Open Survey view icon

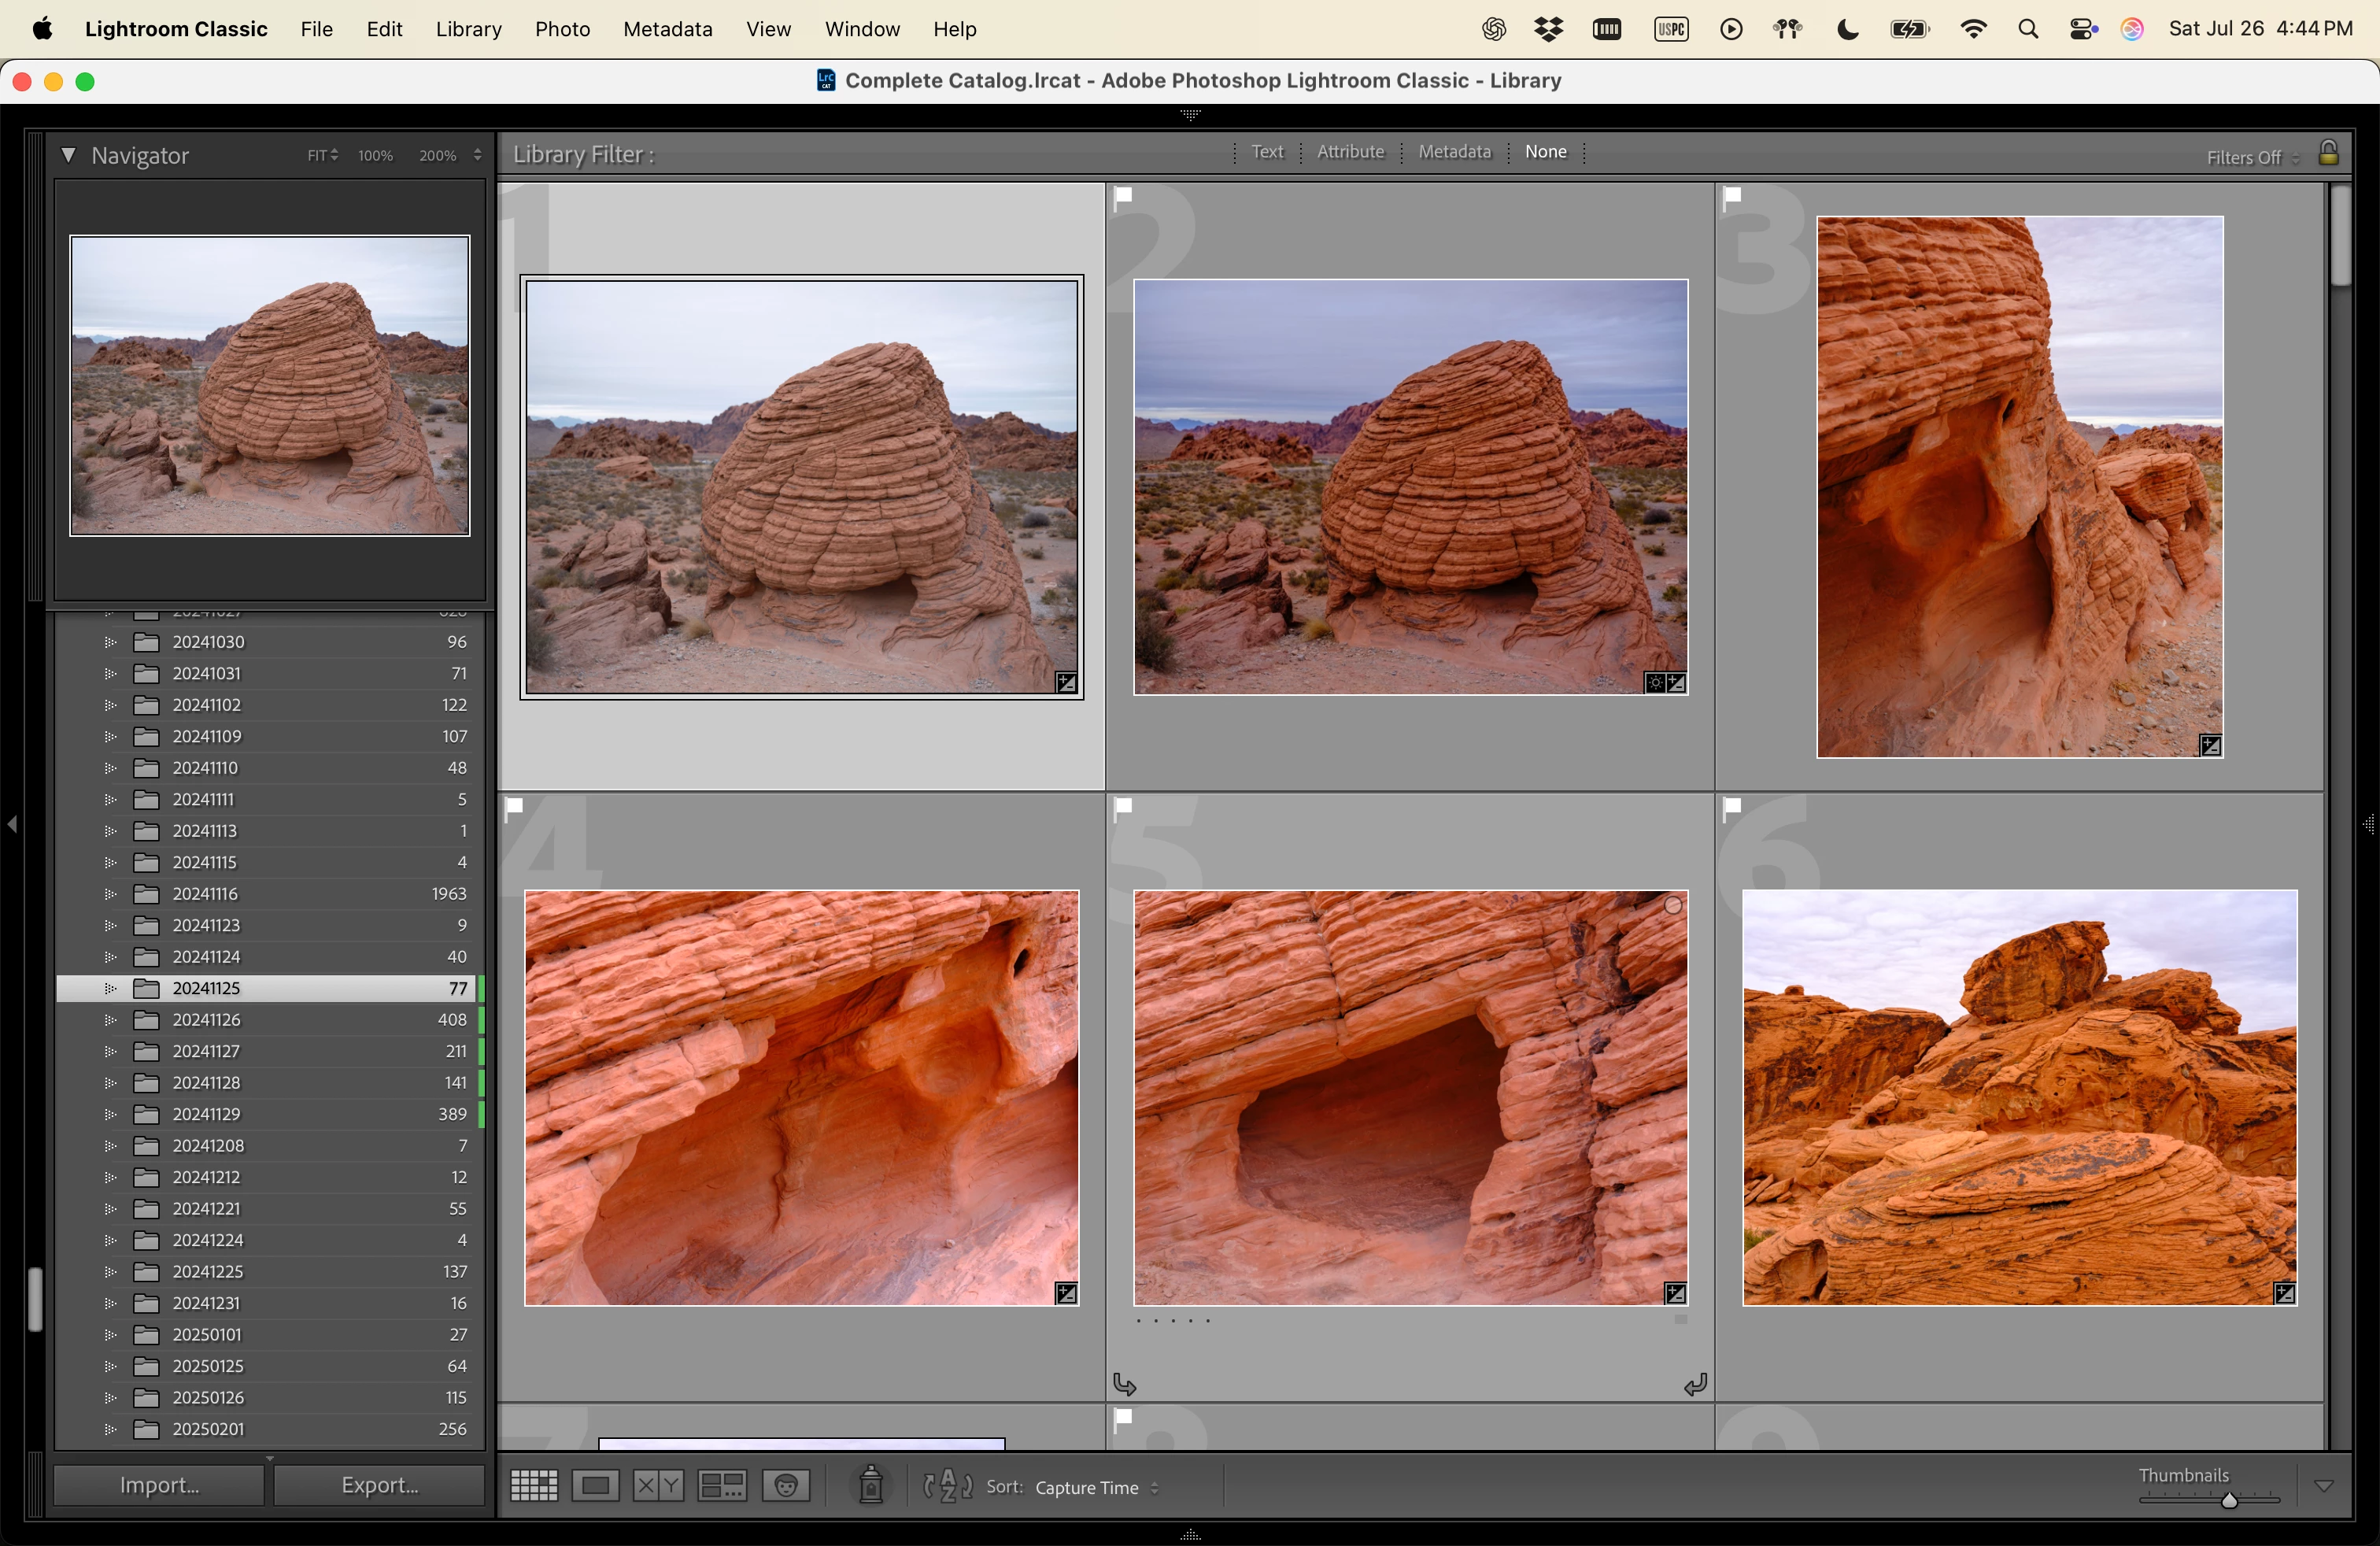(722, 1486)
